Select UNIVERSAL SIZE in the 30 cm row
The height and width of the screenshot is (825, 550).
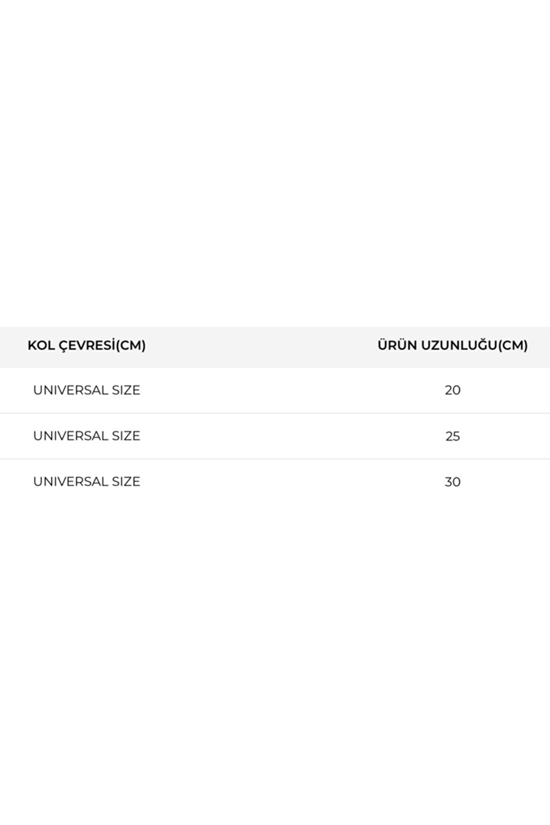(x=87, y=482)
